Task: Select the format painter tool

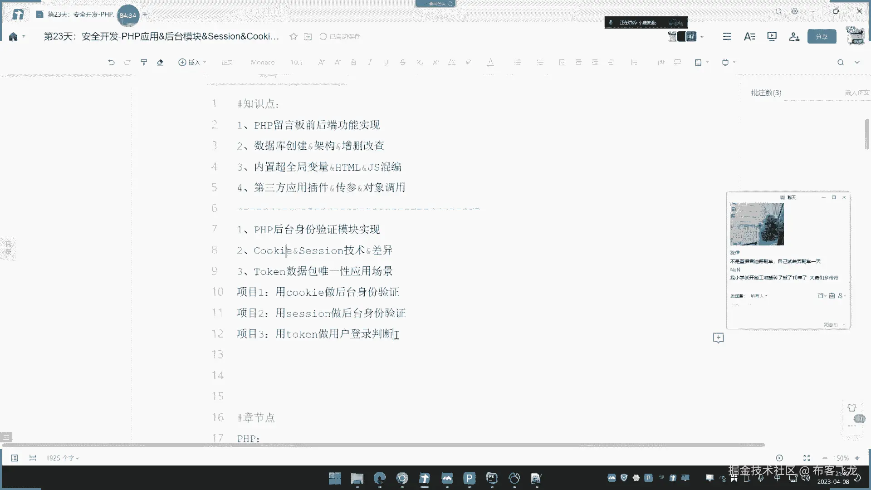Action: pos(144,63)
